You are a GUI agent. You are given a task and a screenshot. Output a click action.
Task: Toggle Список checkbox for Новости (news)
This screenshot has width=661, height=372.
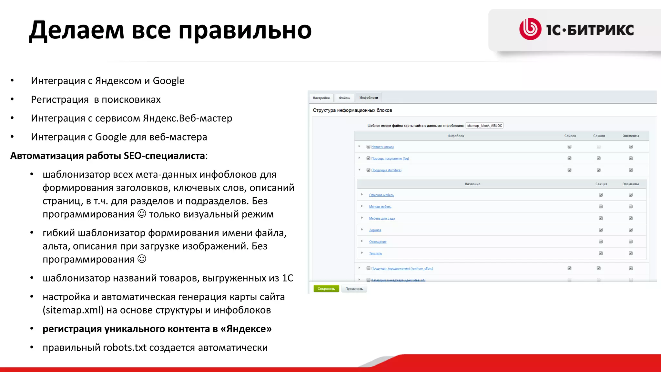pyautogui.click(x=569, y=147)
